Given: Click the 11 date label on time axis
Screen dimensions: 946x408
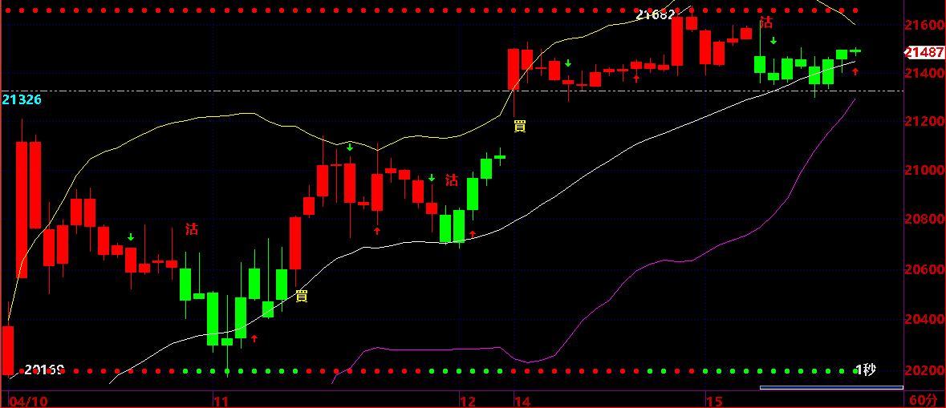Looking at the screenshot, I should tap(221, 401).
